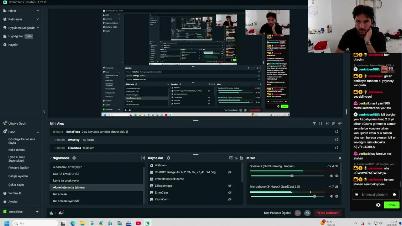Expand the Katmanlar chevron
The height and width of the screenshot is (226, 402).
coord(38,19)
